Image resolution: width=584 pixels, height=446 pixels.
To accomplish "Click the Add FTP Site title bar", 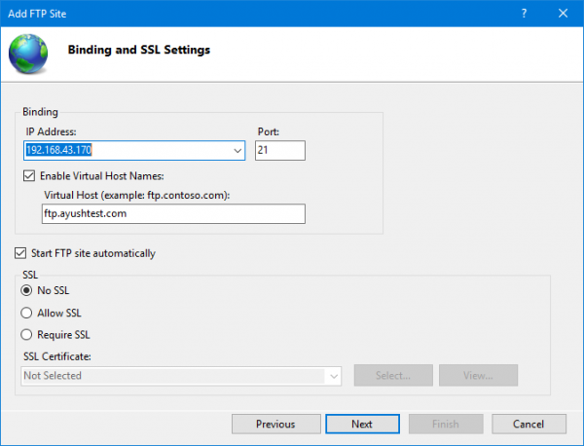I will (x=243, y=12).
